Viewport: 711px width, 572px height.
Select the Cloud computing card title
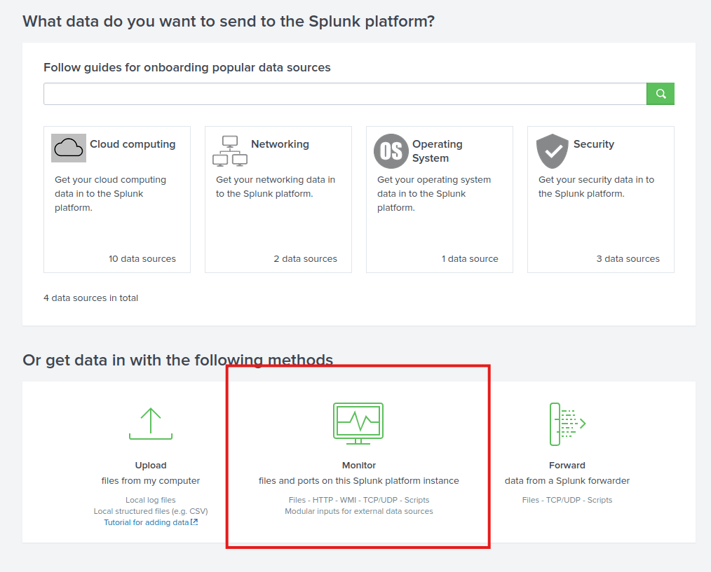133,144
